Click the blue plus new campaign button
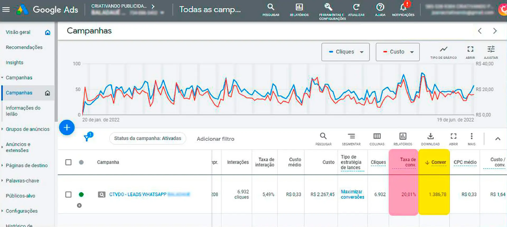507x227 pixels. [x=67, y=128]
